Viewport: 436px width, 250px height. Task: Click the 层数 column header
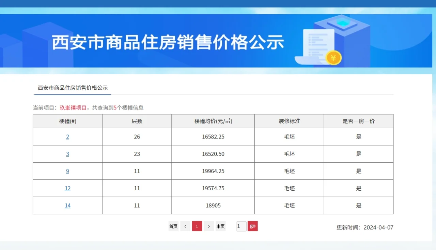pos(137,121)
